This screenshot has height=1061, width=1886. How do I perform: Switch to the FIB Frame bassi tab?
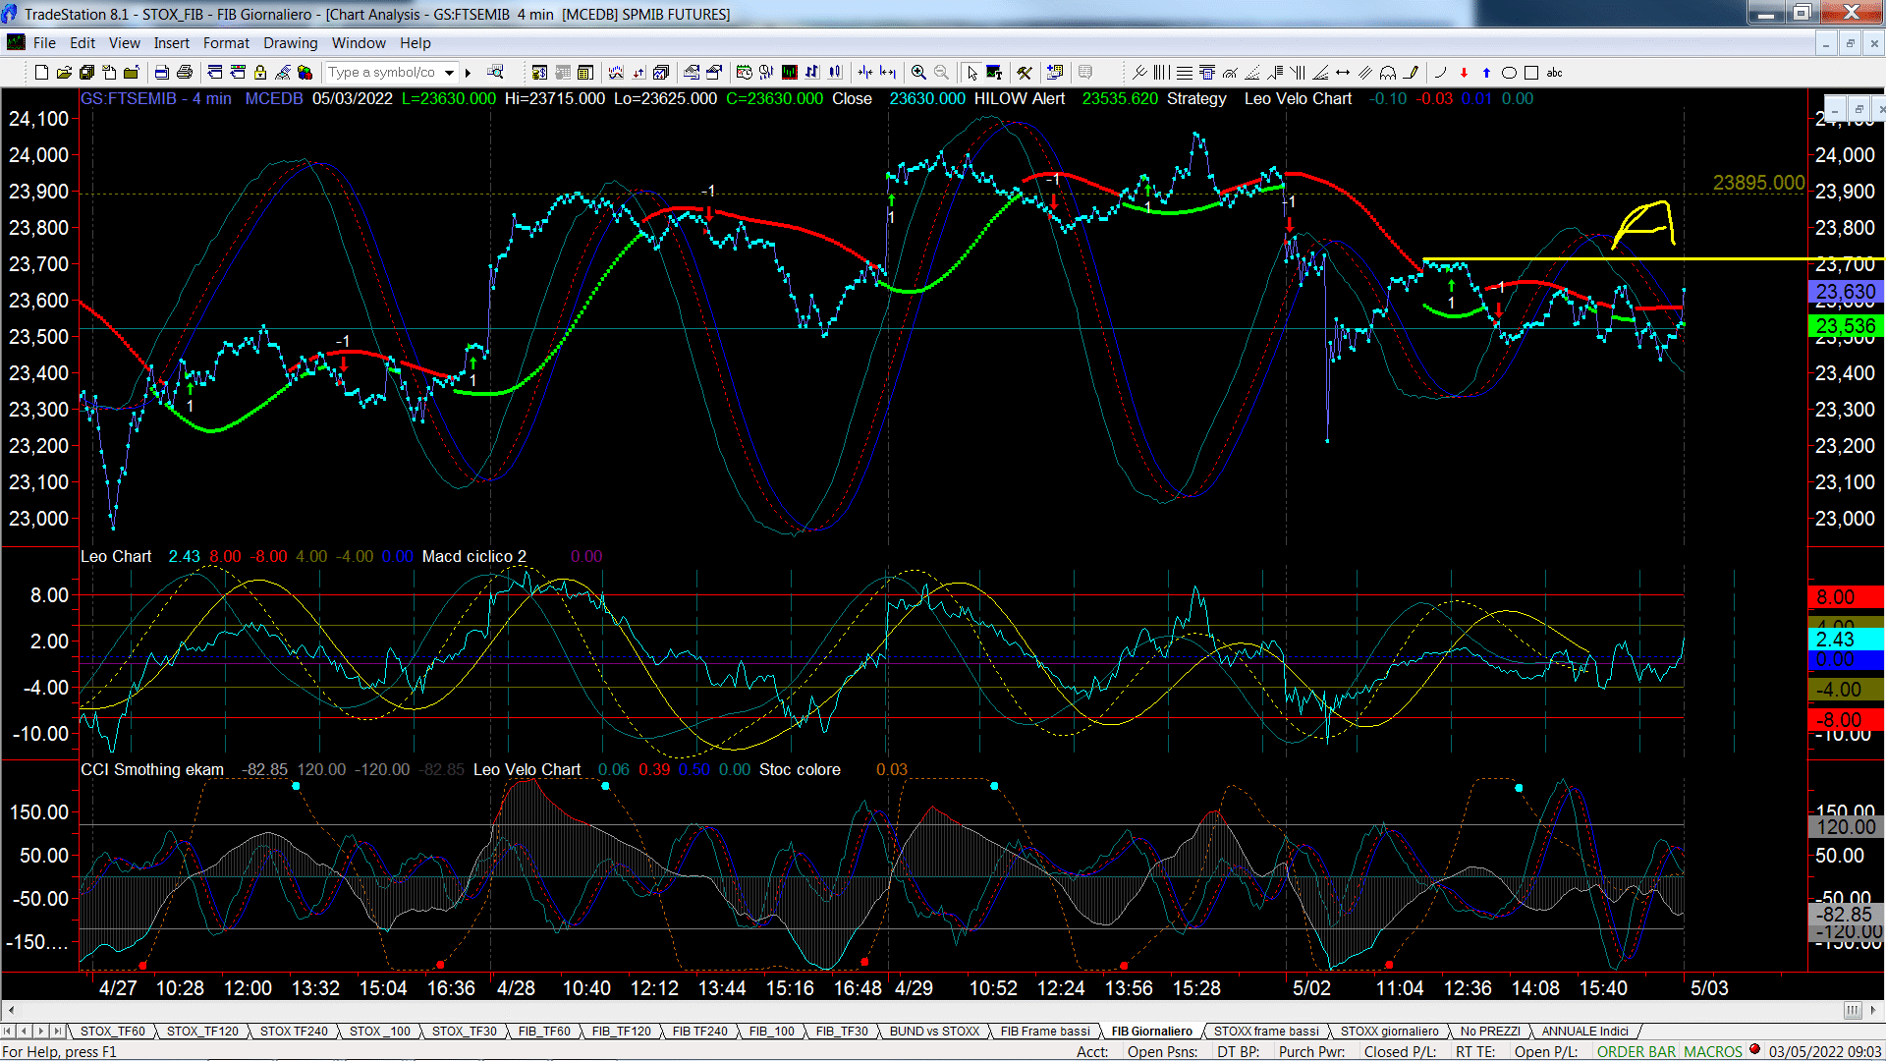pyautogui.click(x=1045, y=1032)
